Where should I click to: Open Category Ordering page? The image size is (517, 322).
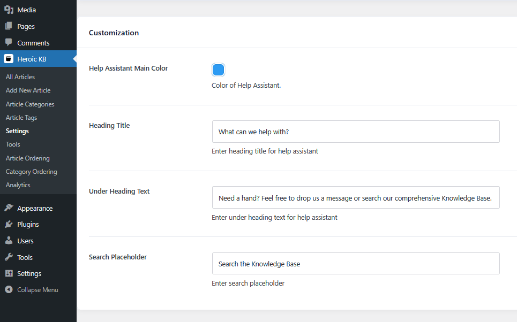pyautogui.click(x=31, y=172)
